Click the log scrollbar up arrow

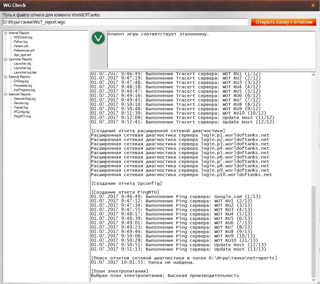[314, 75]
